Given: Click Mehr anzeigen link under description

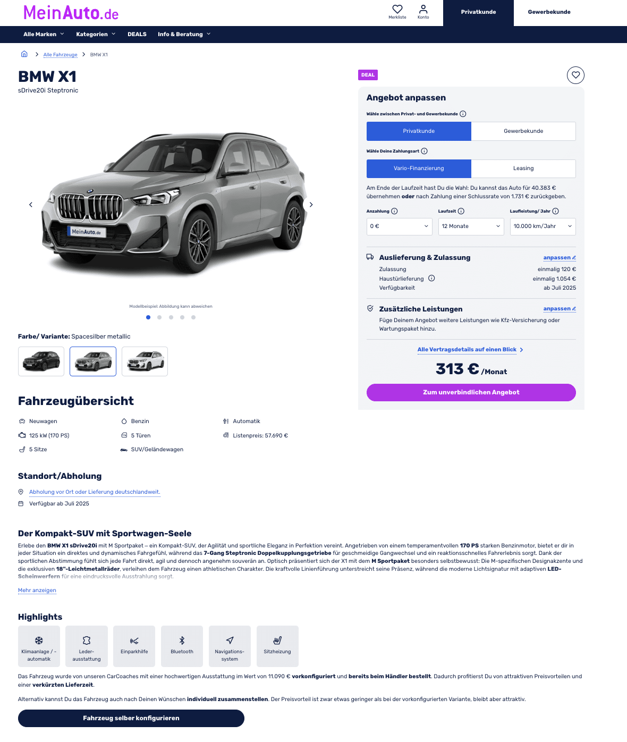Looking at the screenshot, I should tap(37, 590).
